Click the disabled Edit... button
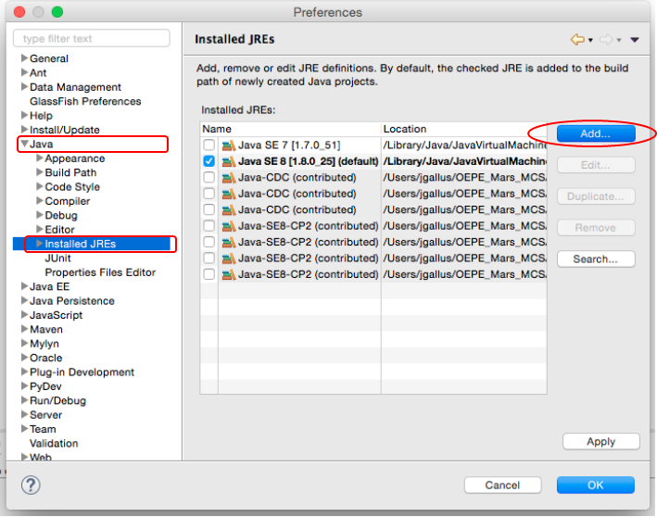 tap(596, 165)
